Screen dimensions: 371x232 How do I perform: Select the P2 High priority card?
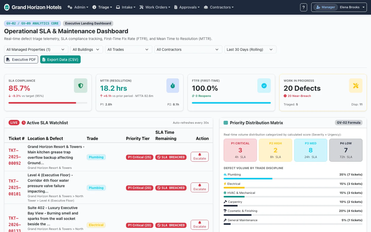pyautogui.click(x=275, y=150)
